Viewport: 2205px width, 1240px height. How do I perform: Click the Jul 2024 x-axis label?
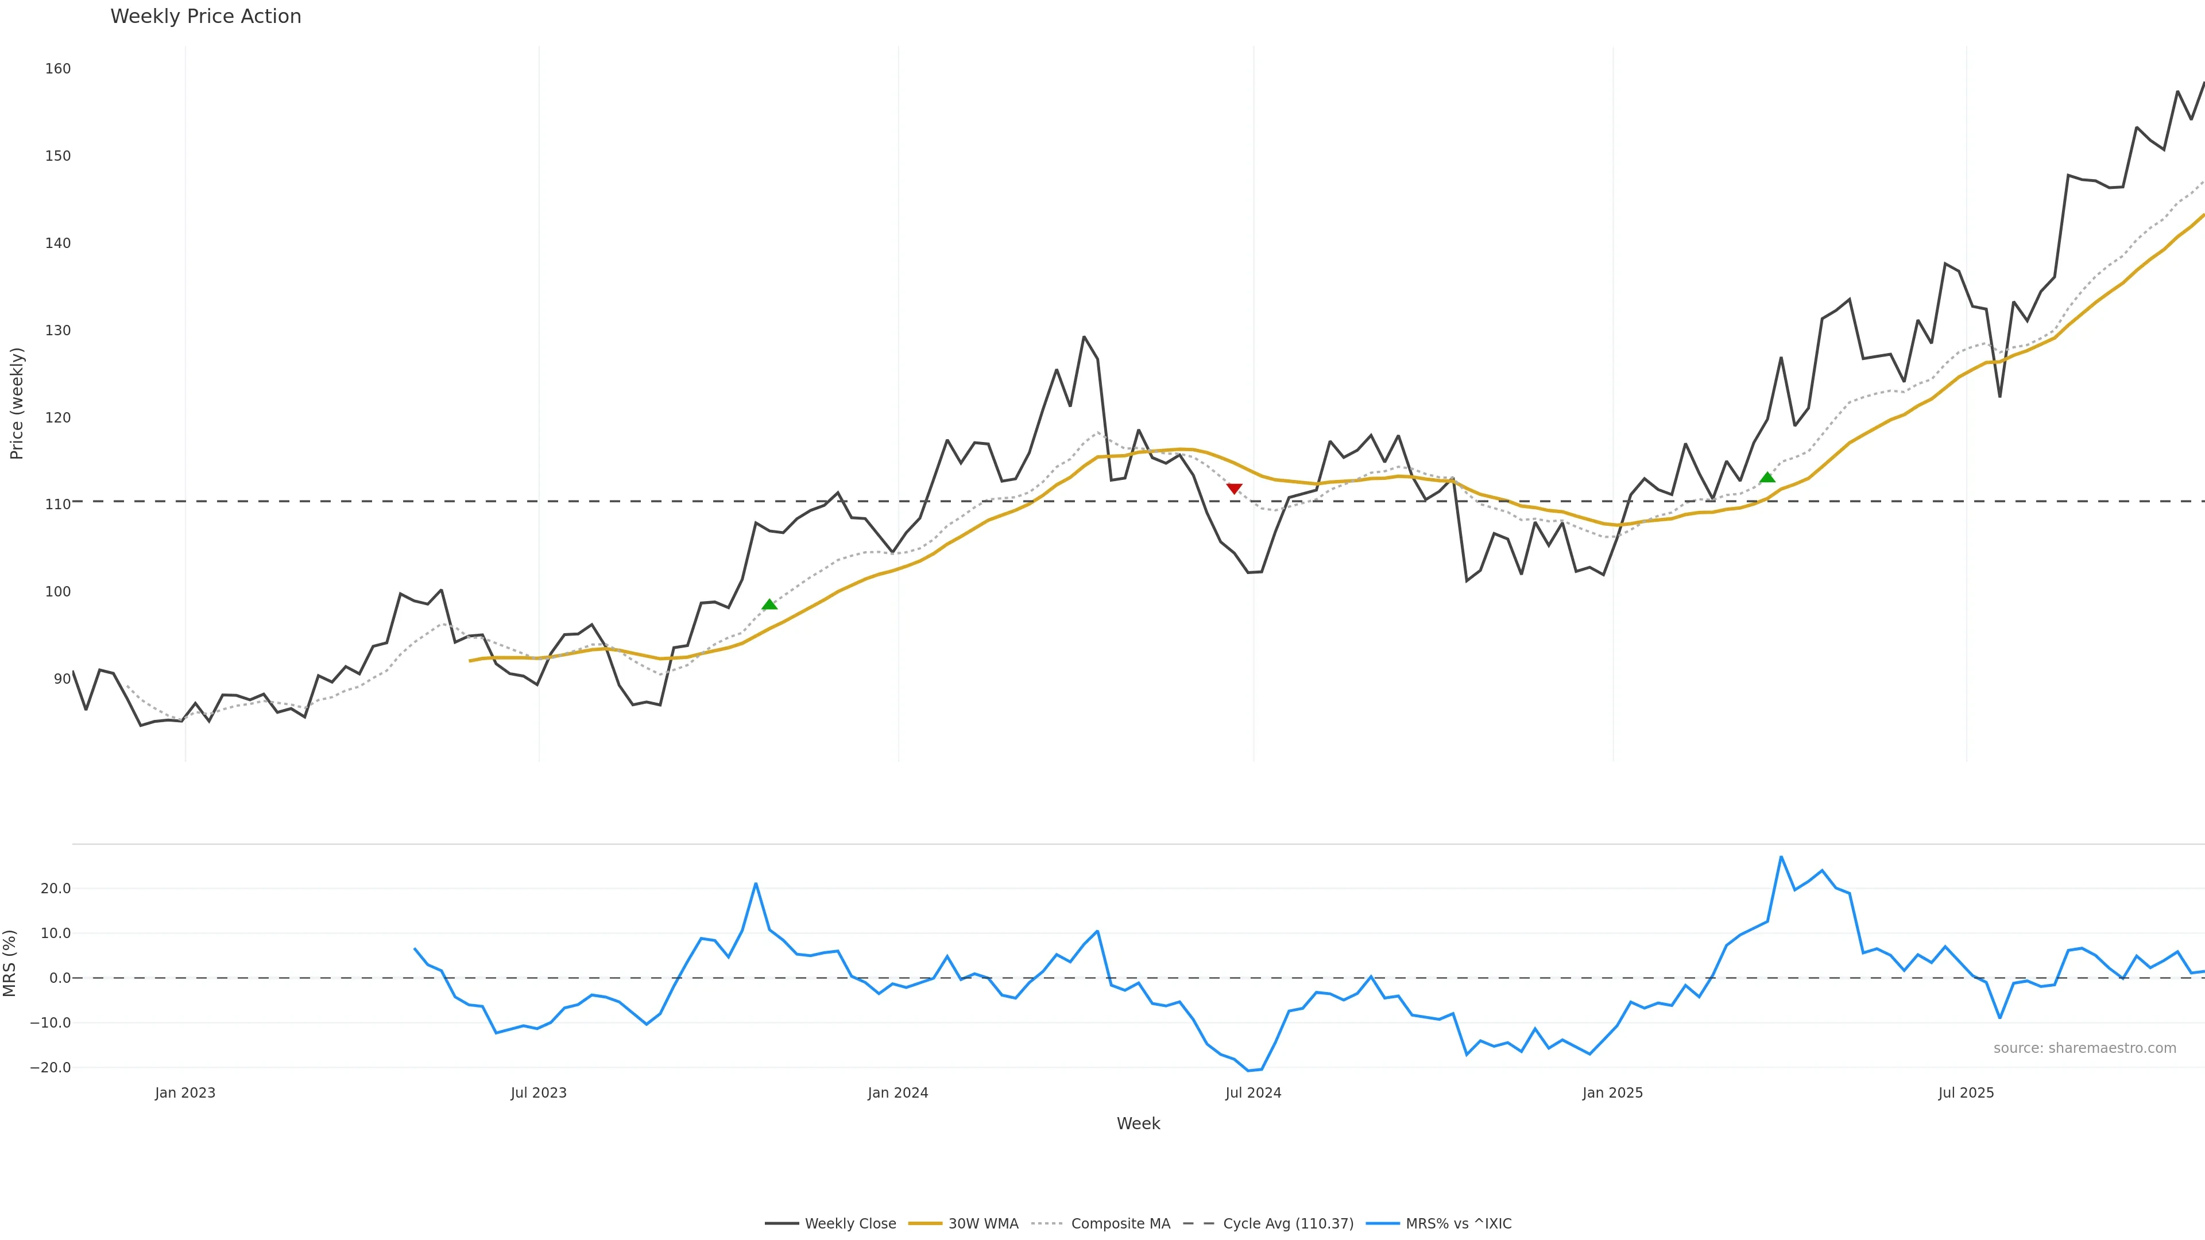1253,1093
